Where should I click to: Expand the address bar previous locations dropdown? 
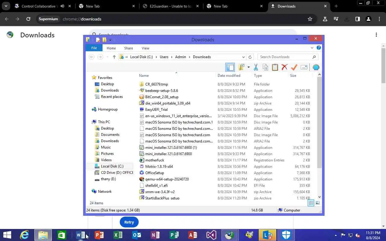243,57
